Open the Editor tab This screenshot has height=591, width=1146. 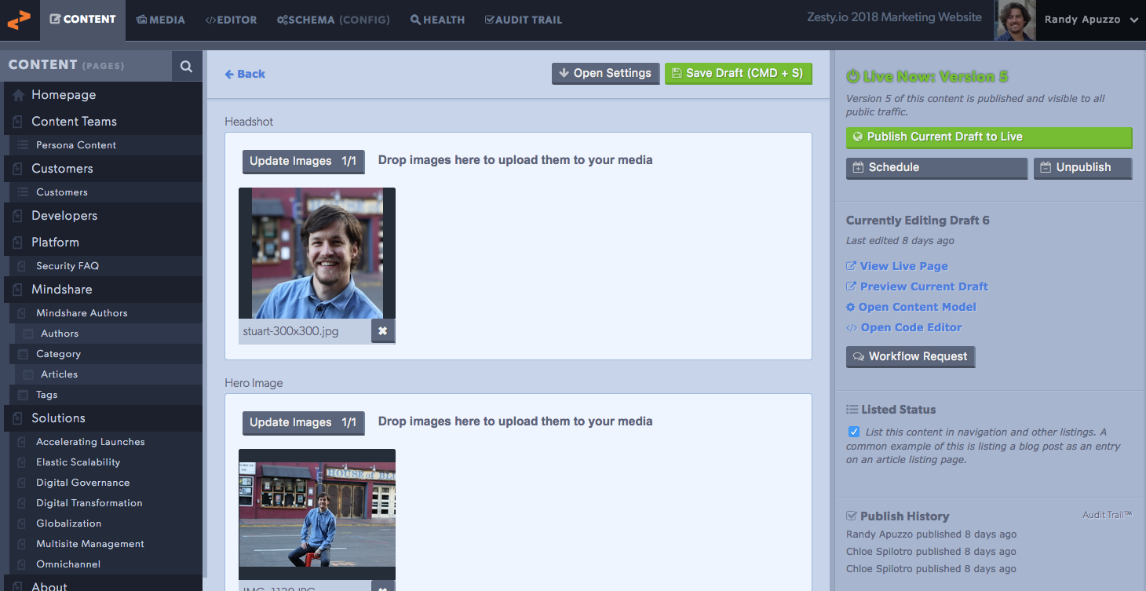click(231, 20)
